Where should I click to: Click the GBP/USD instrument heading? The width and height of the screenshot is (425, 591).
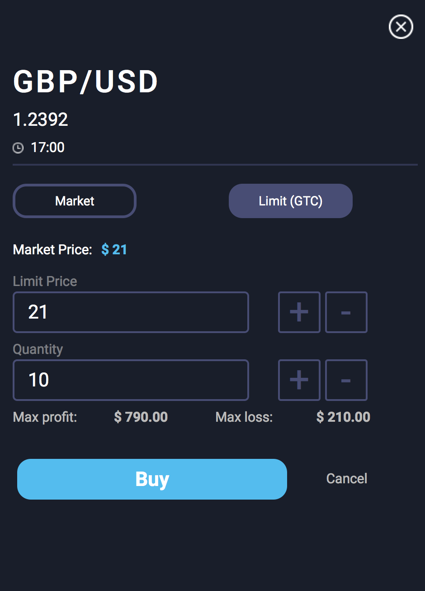click(x=85, y=82)
